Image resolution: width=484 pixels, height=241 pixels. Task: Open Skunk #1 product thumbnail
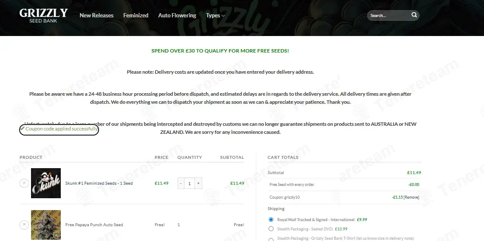[x=46, y=183]
